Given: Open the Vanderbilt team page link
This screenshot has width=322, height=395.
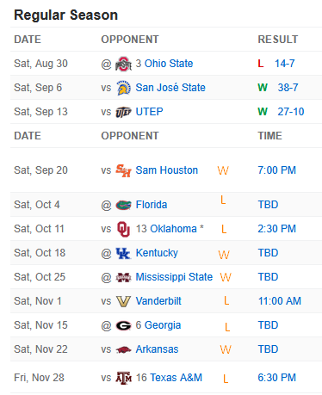Looking at the screenshot, I should tap(158, 301).
